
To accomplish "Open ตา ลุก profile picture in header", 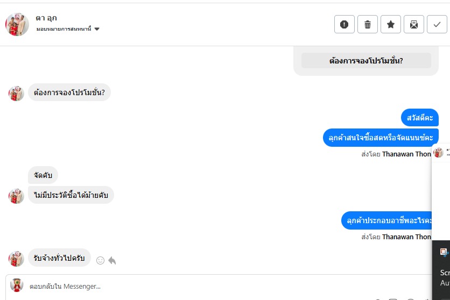I will pos(17,24).
